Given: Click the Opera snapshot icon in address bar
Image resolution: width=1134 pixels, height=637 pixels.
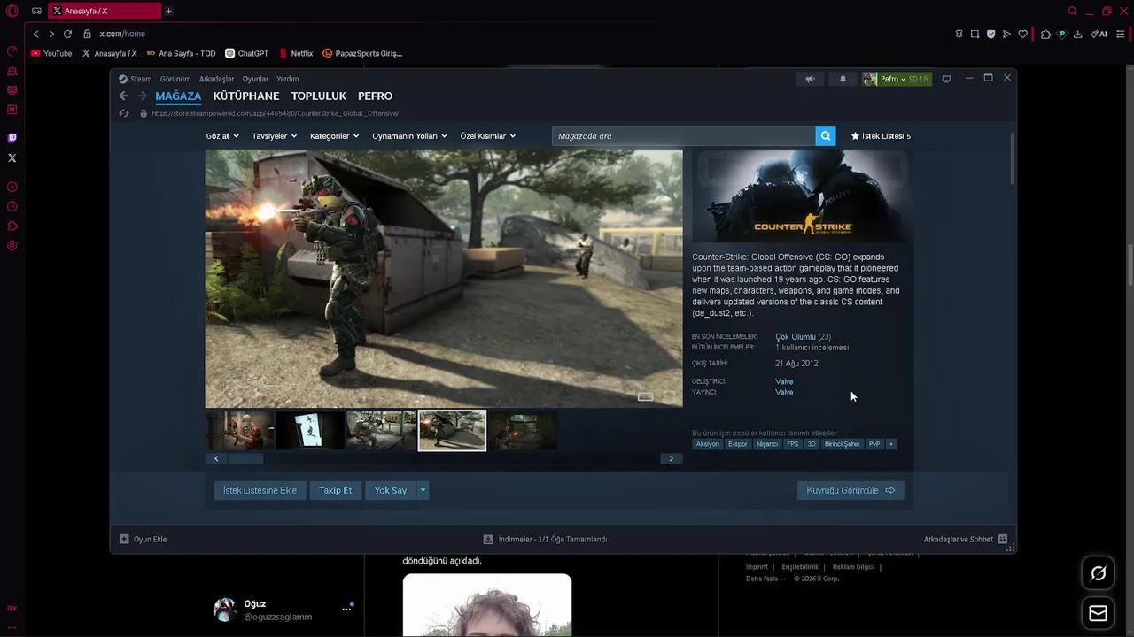Looking at the screenshot, I should (x=975, y=34).
